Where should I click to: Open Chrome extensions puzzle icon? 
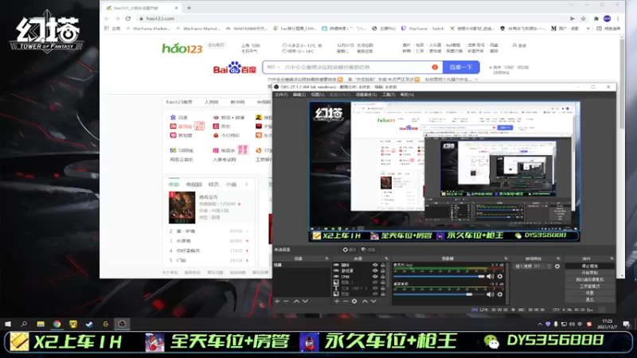(596, 18)
